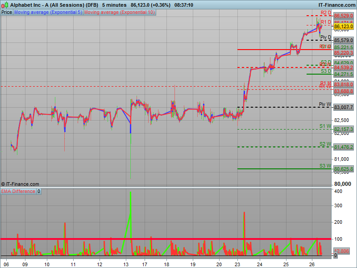This screenshot has height=268, width=357.
Task: Click the S3 D price label 84,271.5
Action: [344, 74]
